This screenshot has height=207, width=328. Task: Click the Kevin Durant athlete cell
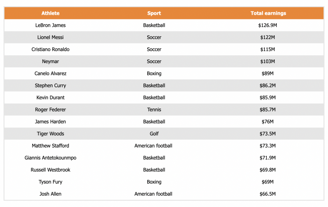(x=50, y=98)
